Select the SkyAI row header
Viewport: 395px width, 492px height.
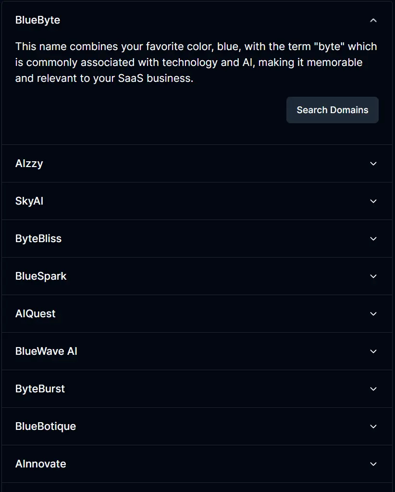click(29, 201)
